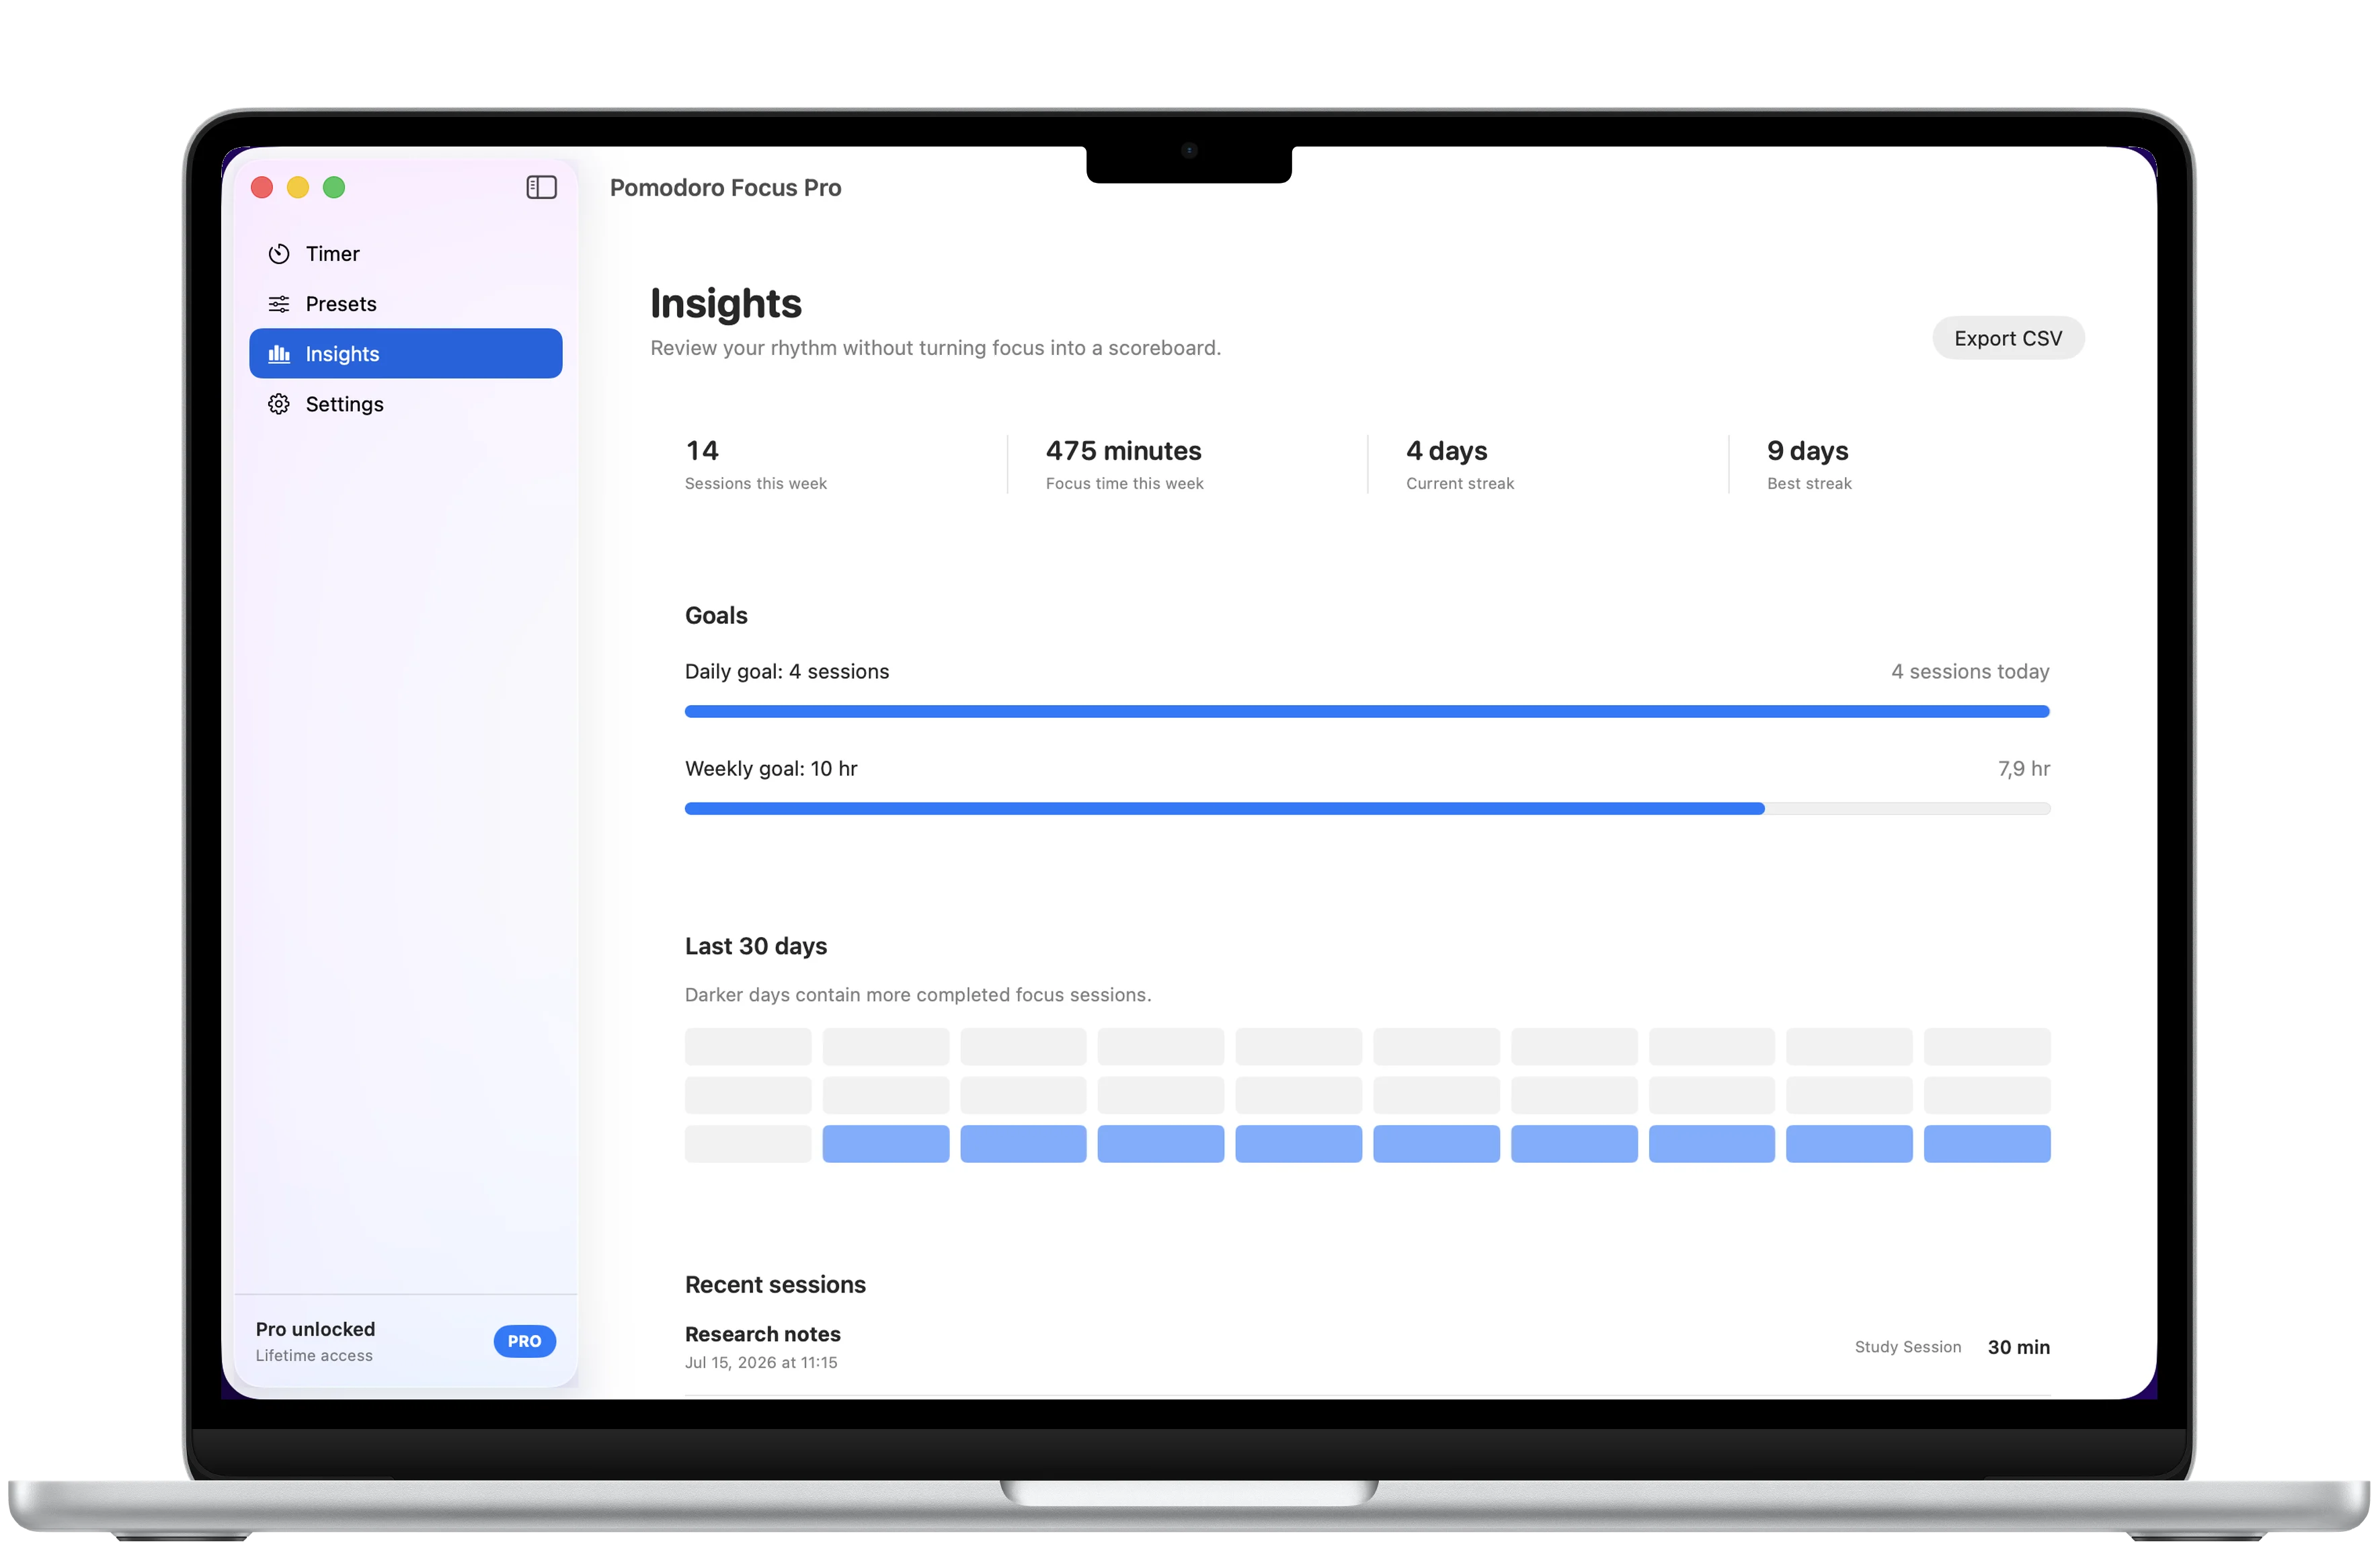Click the 4 days current streak stat
Image resolution: width=2380 pixels, height=1546 pixels.
pyautogui.click(x=1460, y=464)
